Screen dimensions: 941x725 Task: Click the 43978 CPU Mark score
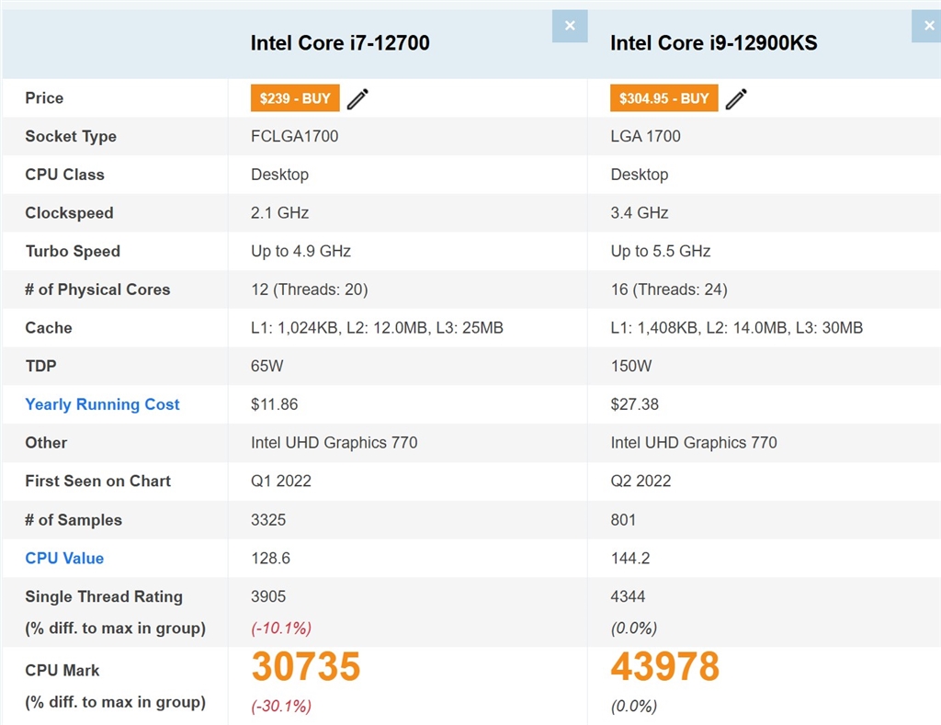coord(665,666)
